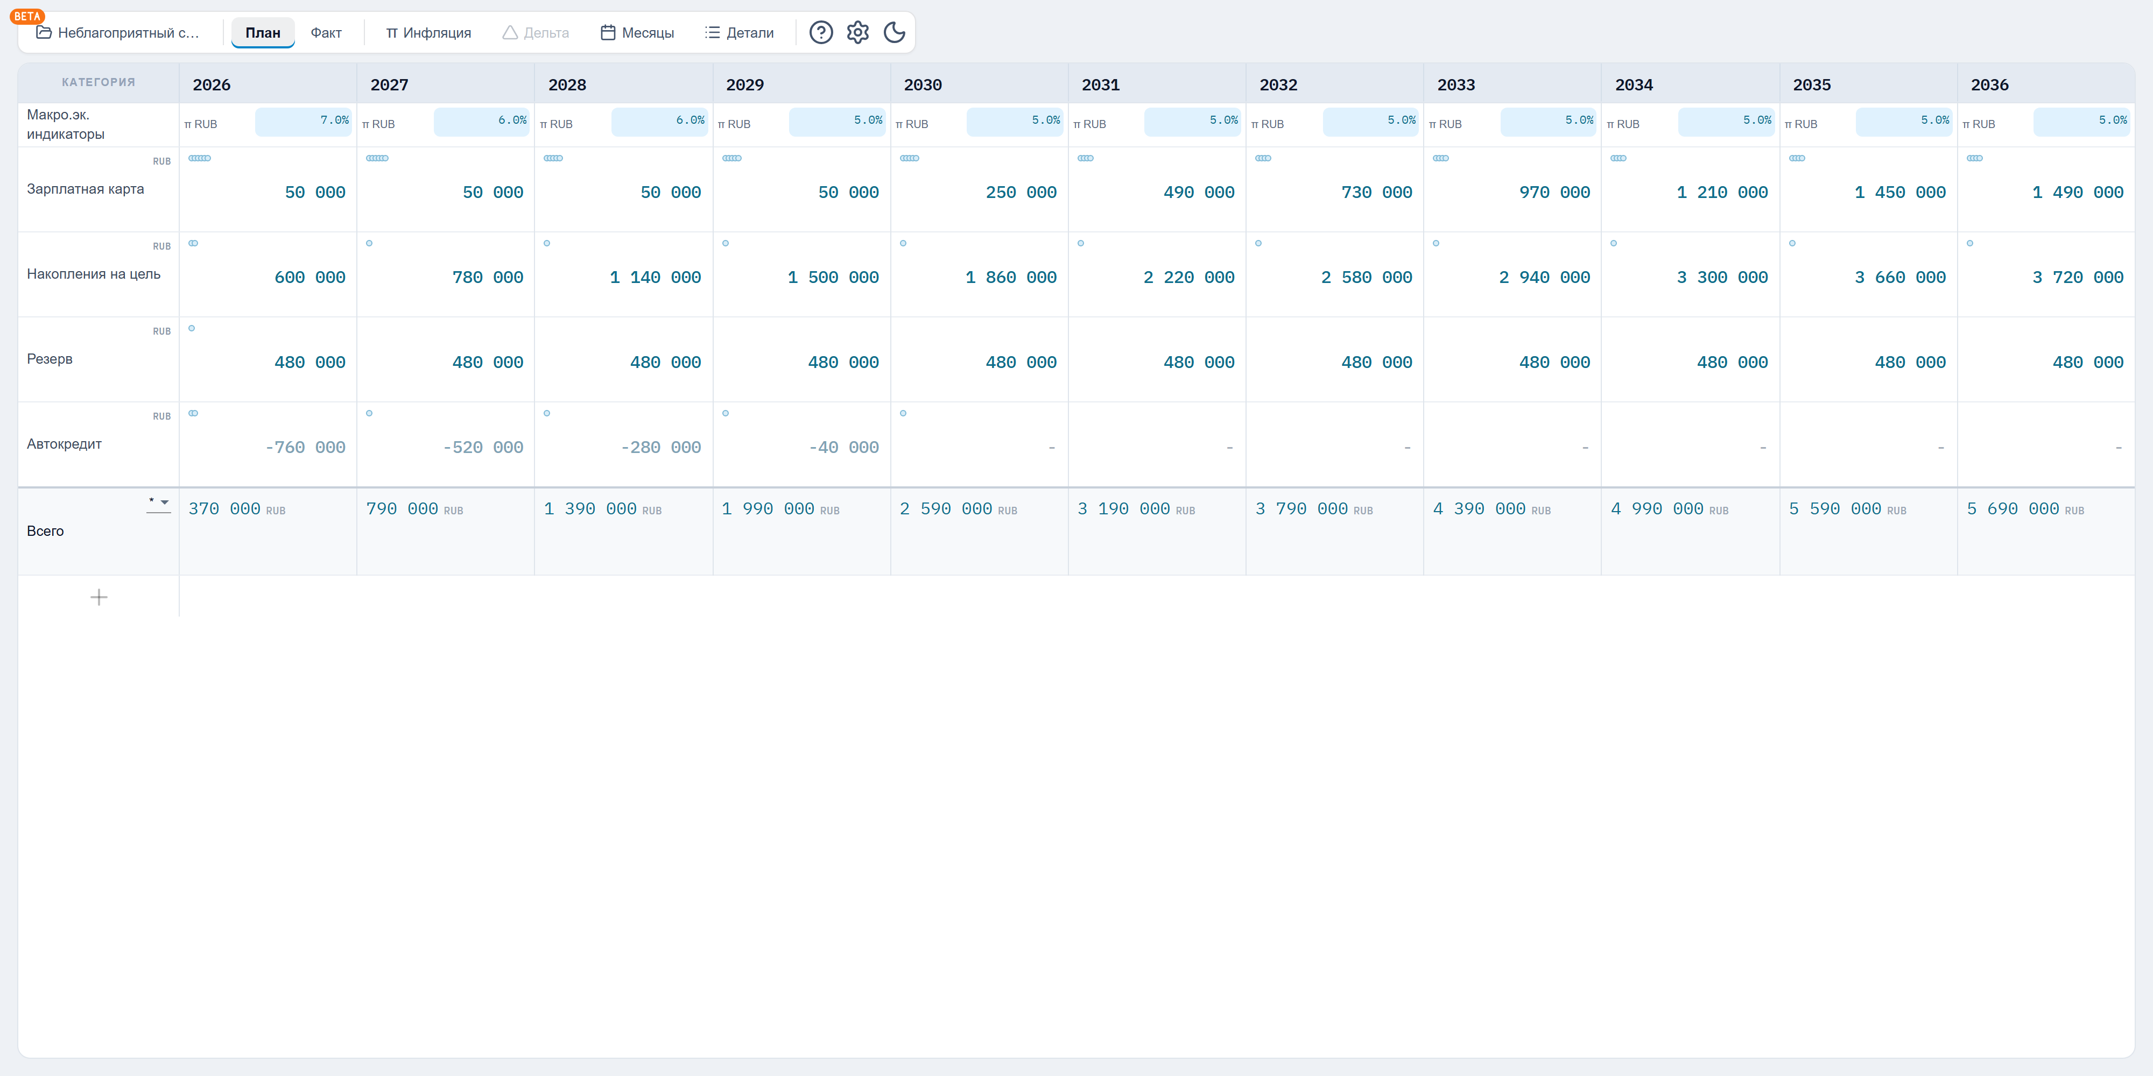This screenshot has width=2153, height=1076.
Task: Click the 1 450 000 value for 2035
Action: pyautogui.click(x=1900, y=192)
